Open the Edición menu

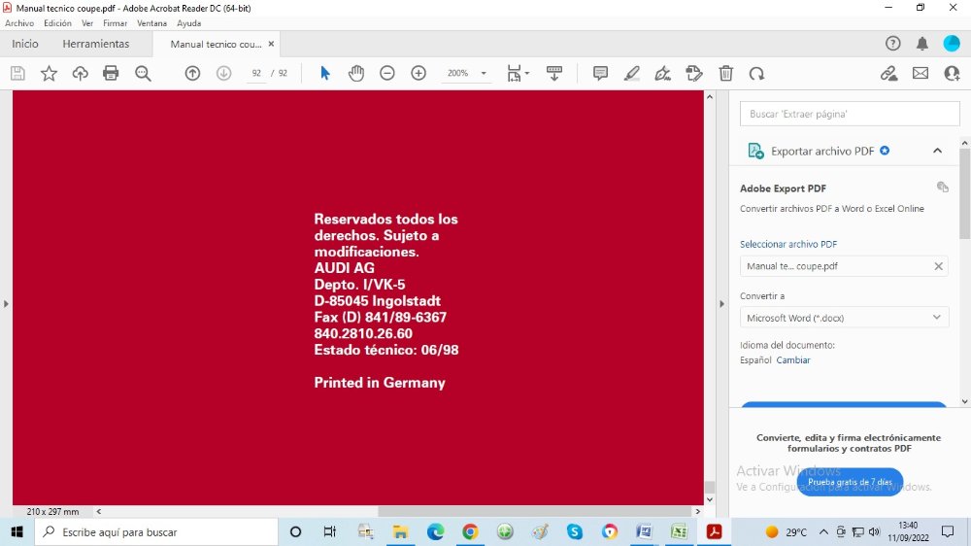(57, 23)
